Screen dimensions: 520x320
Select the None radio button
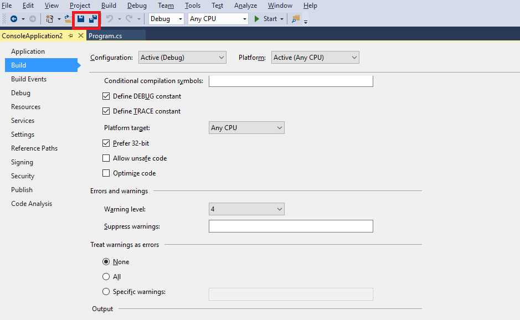(106, 262)
